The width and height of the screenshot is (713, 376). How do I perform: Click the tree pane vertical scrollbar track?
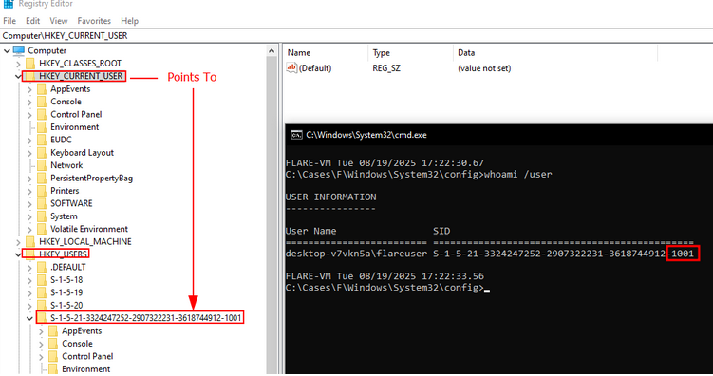point(272,214)
